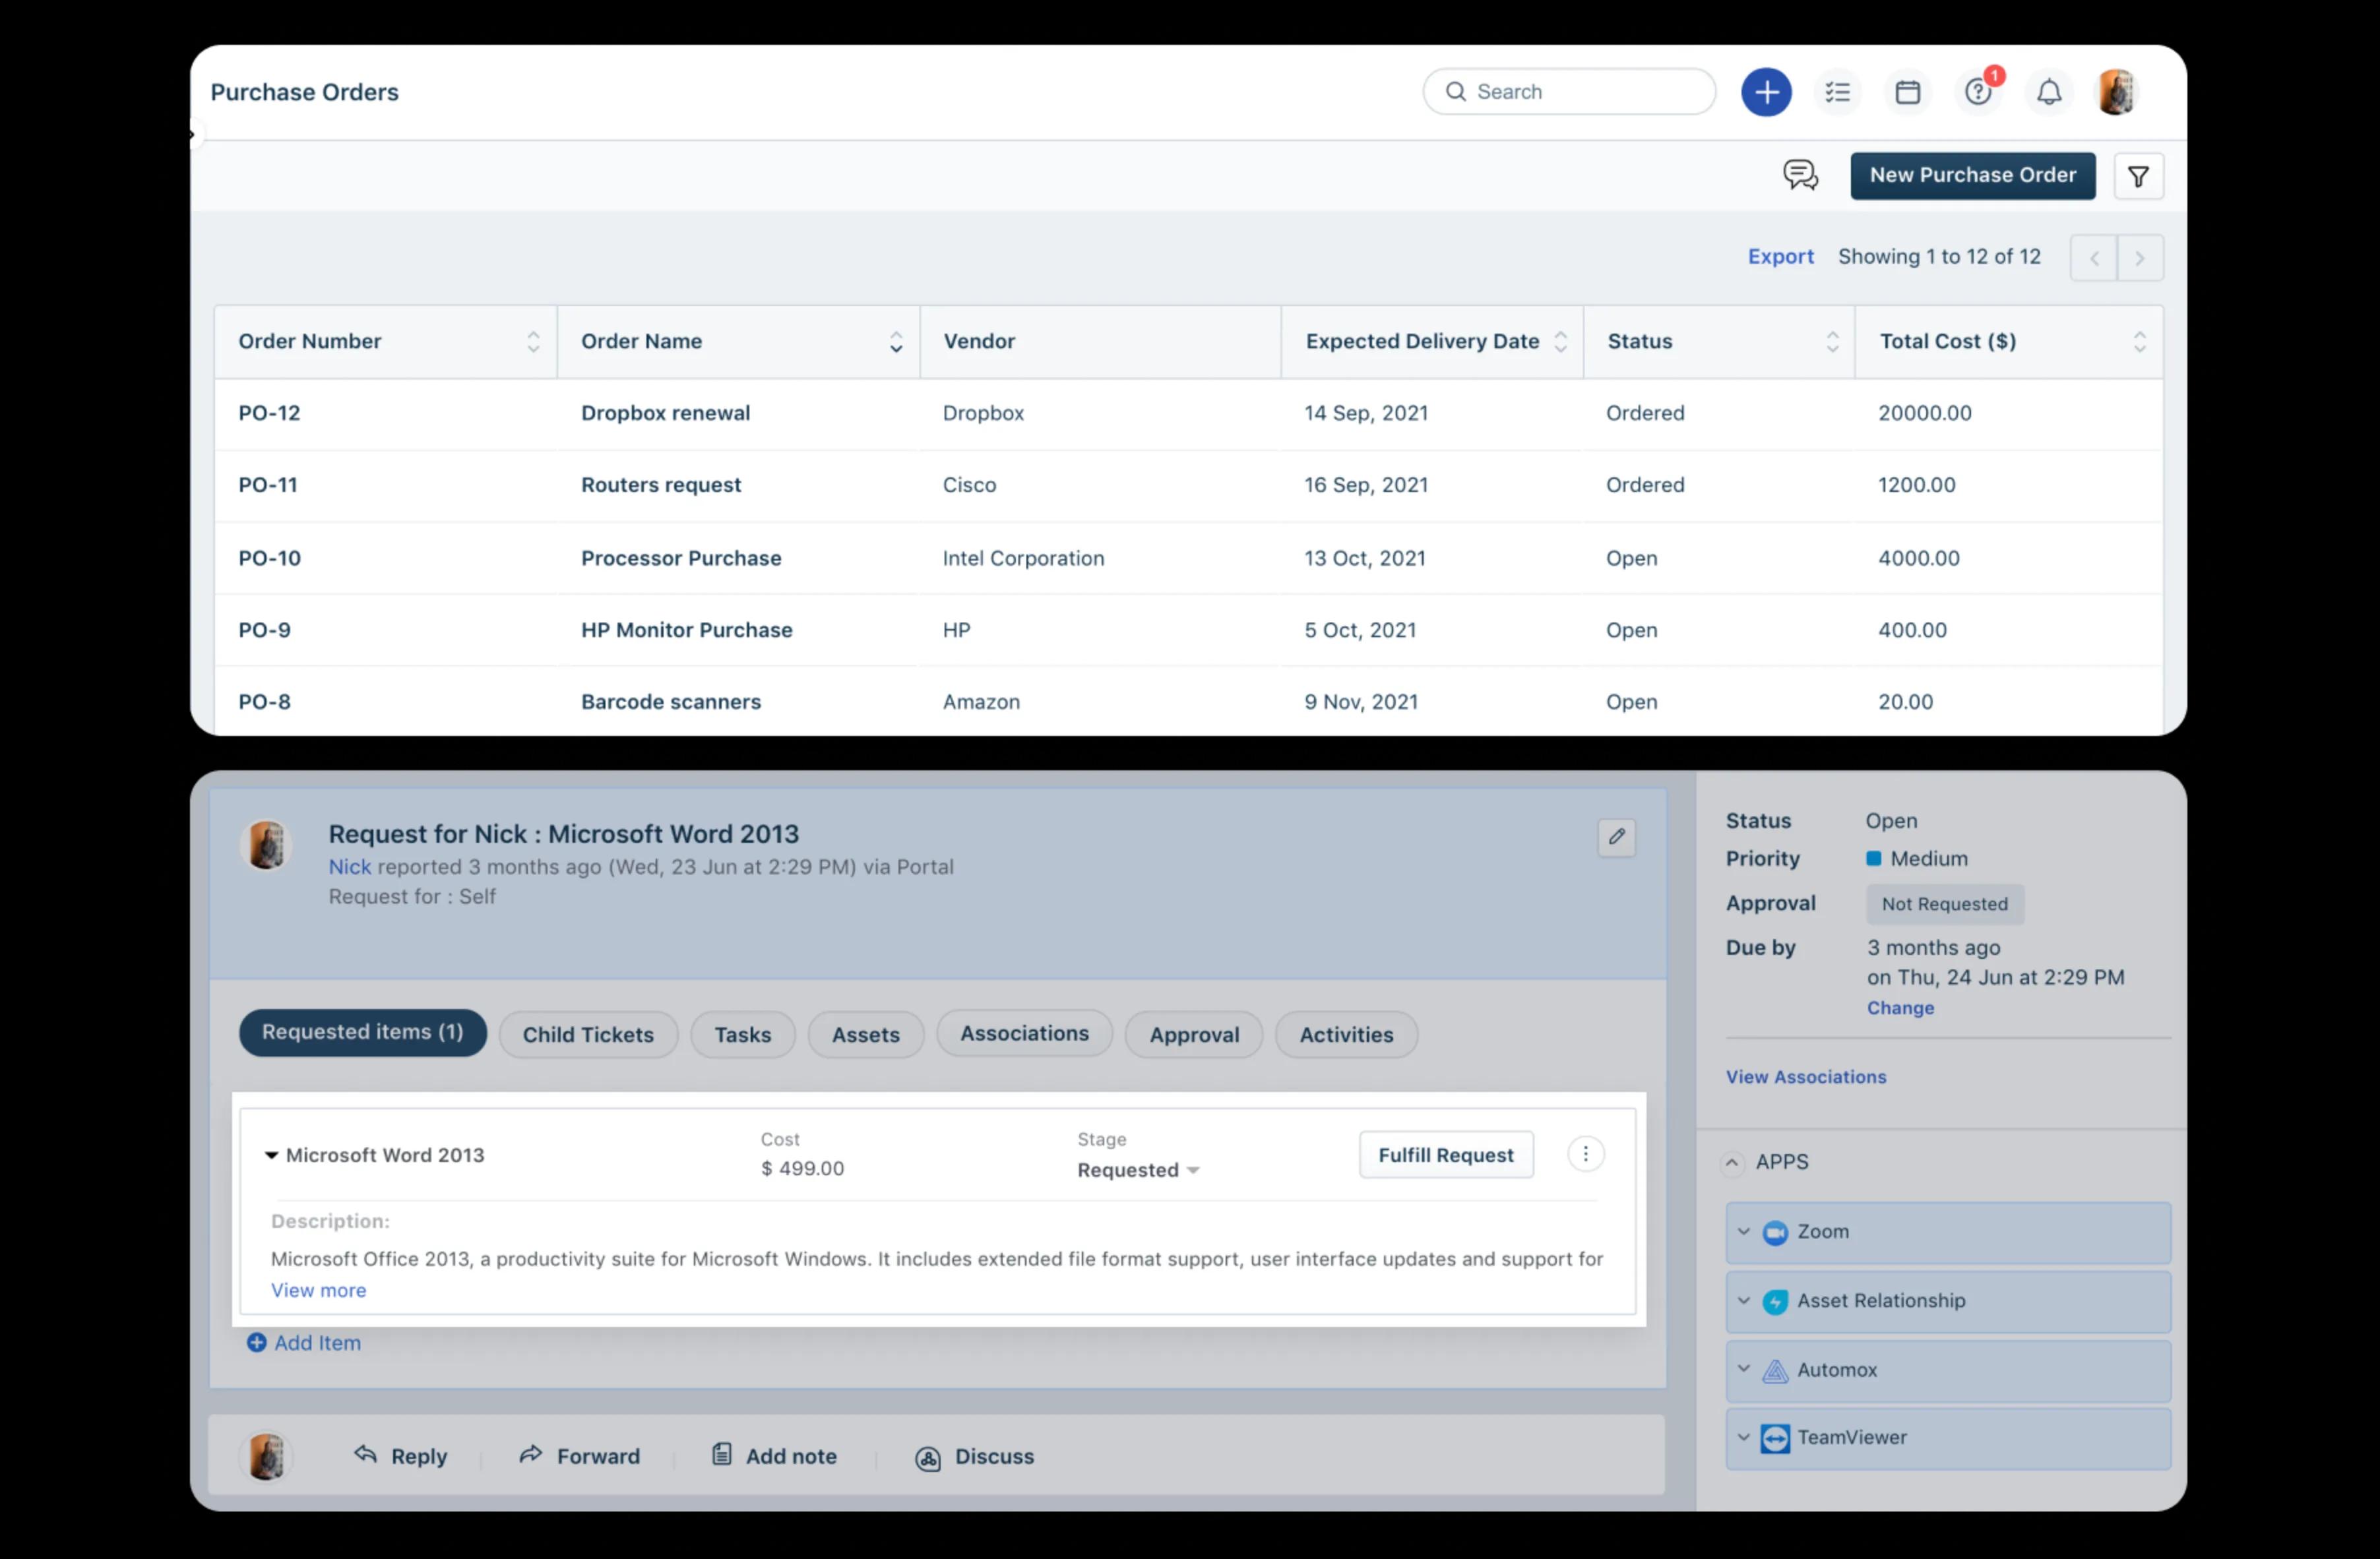2380x1559 pixels.
Task: Sort by Order Number column
Action: (x=533, y=342)
